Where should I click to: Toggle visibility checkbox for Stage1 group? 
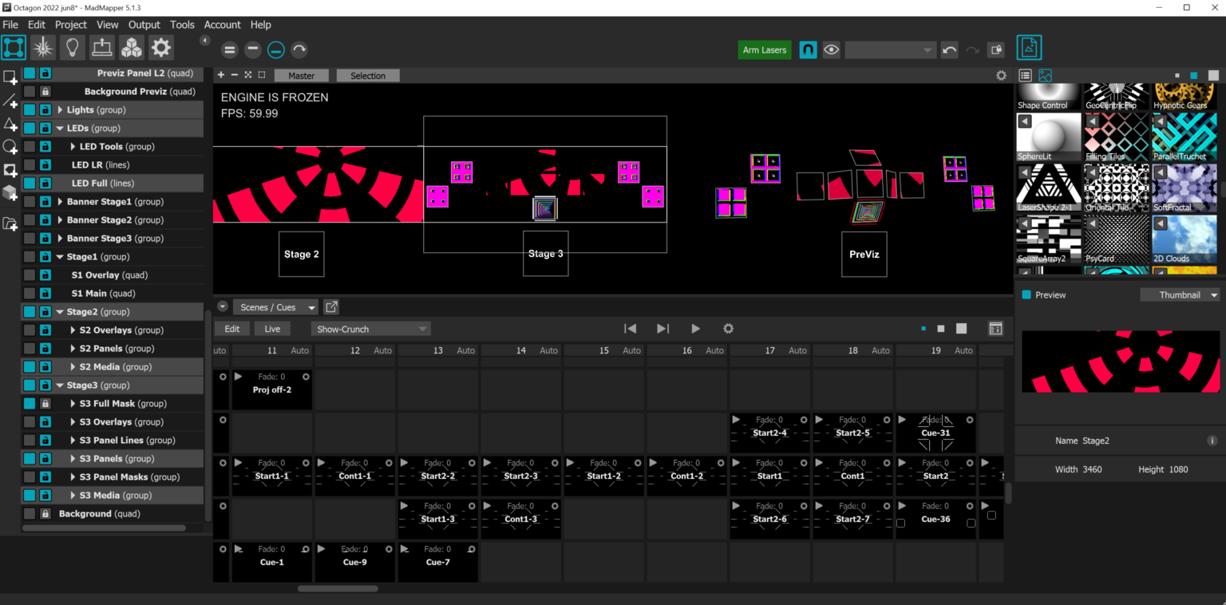(30, 257)
